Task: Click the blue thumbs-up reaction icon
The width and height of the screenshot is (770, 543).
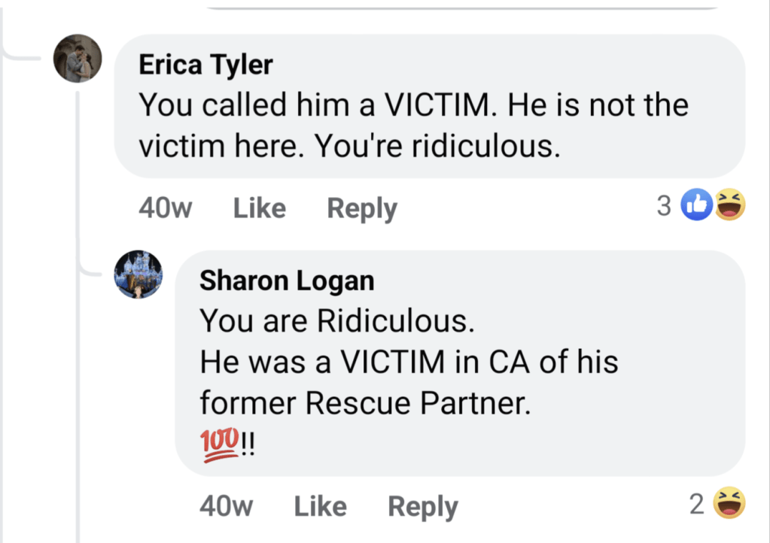Action: [x=696, y=205]
